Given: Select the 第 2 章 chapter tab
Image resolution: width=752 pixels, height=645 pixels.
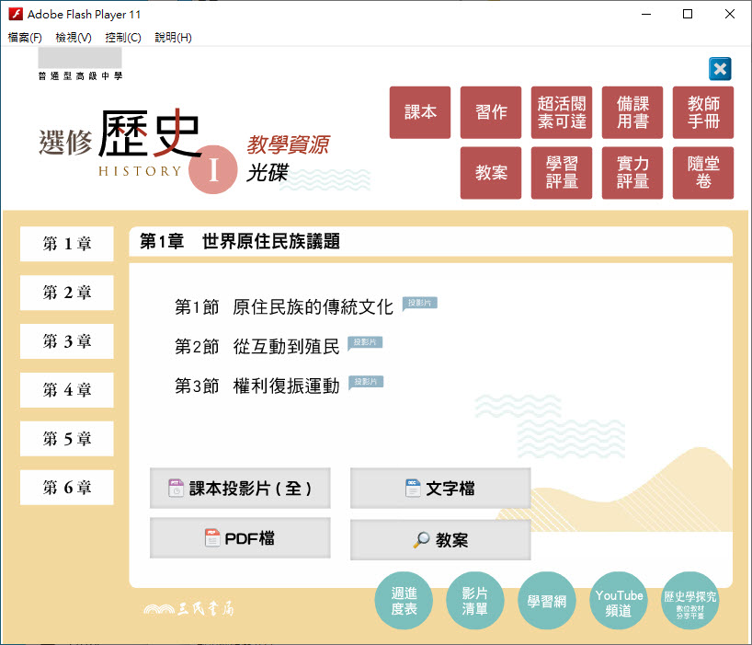Looking at the screenshot, I should coord(67,293).
